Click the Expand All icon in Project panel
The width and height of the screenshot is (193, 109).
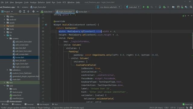[24, 12]
